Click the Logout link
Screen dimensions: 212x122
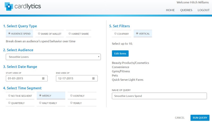pyautogui.click(x=204, y=10)
